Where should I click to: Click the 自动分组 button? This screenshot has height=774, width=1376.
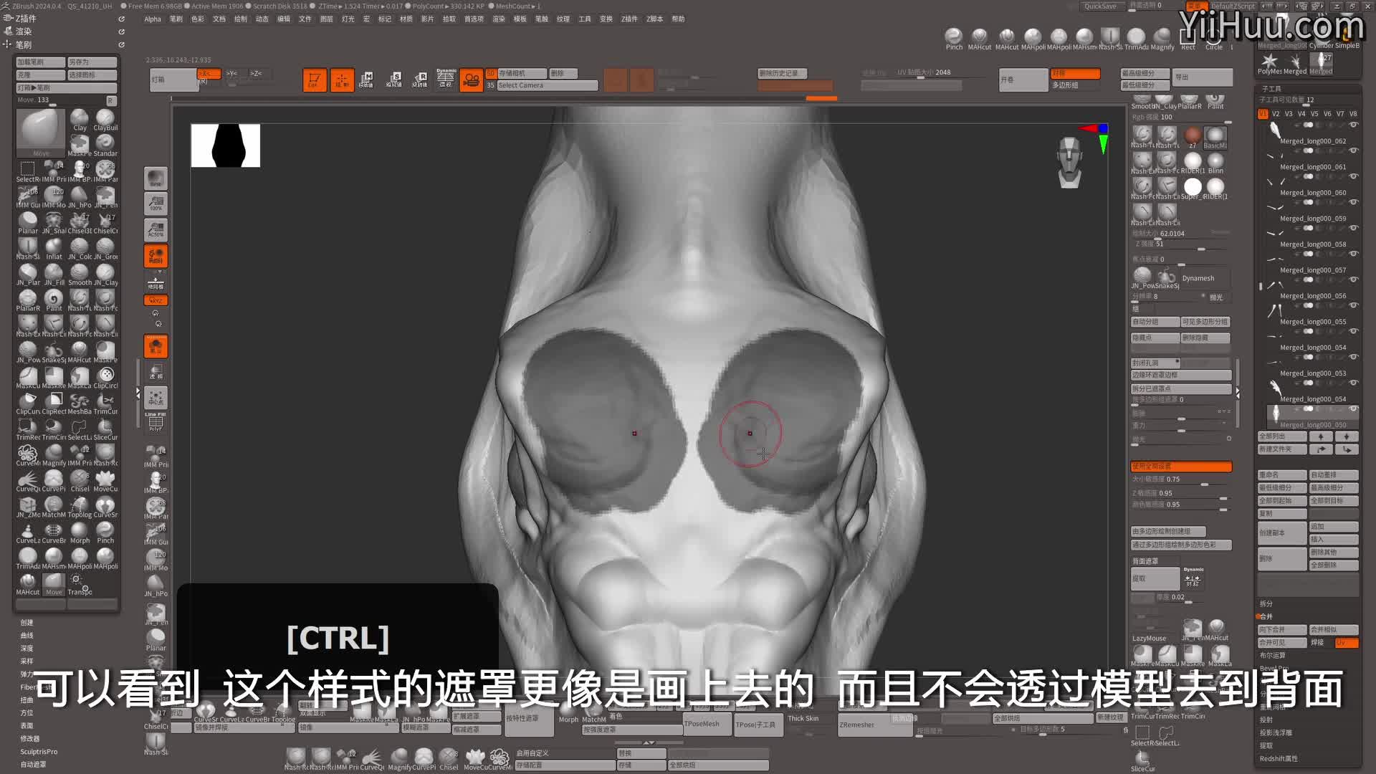(1155, 322)
